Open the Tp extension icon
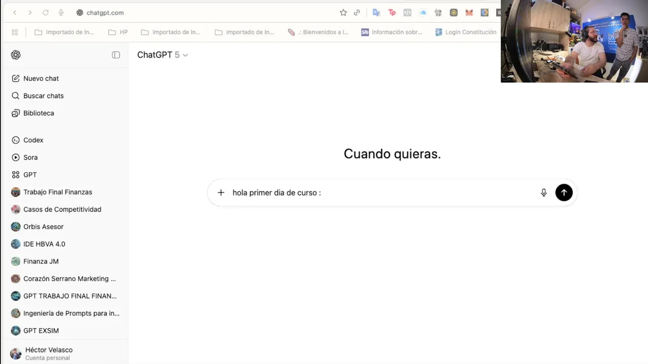Screen dimensions: 648x364 tap(392, 13)
